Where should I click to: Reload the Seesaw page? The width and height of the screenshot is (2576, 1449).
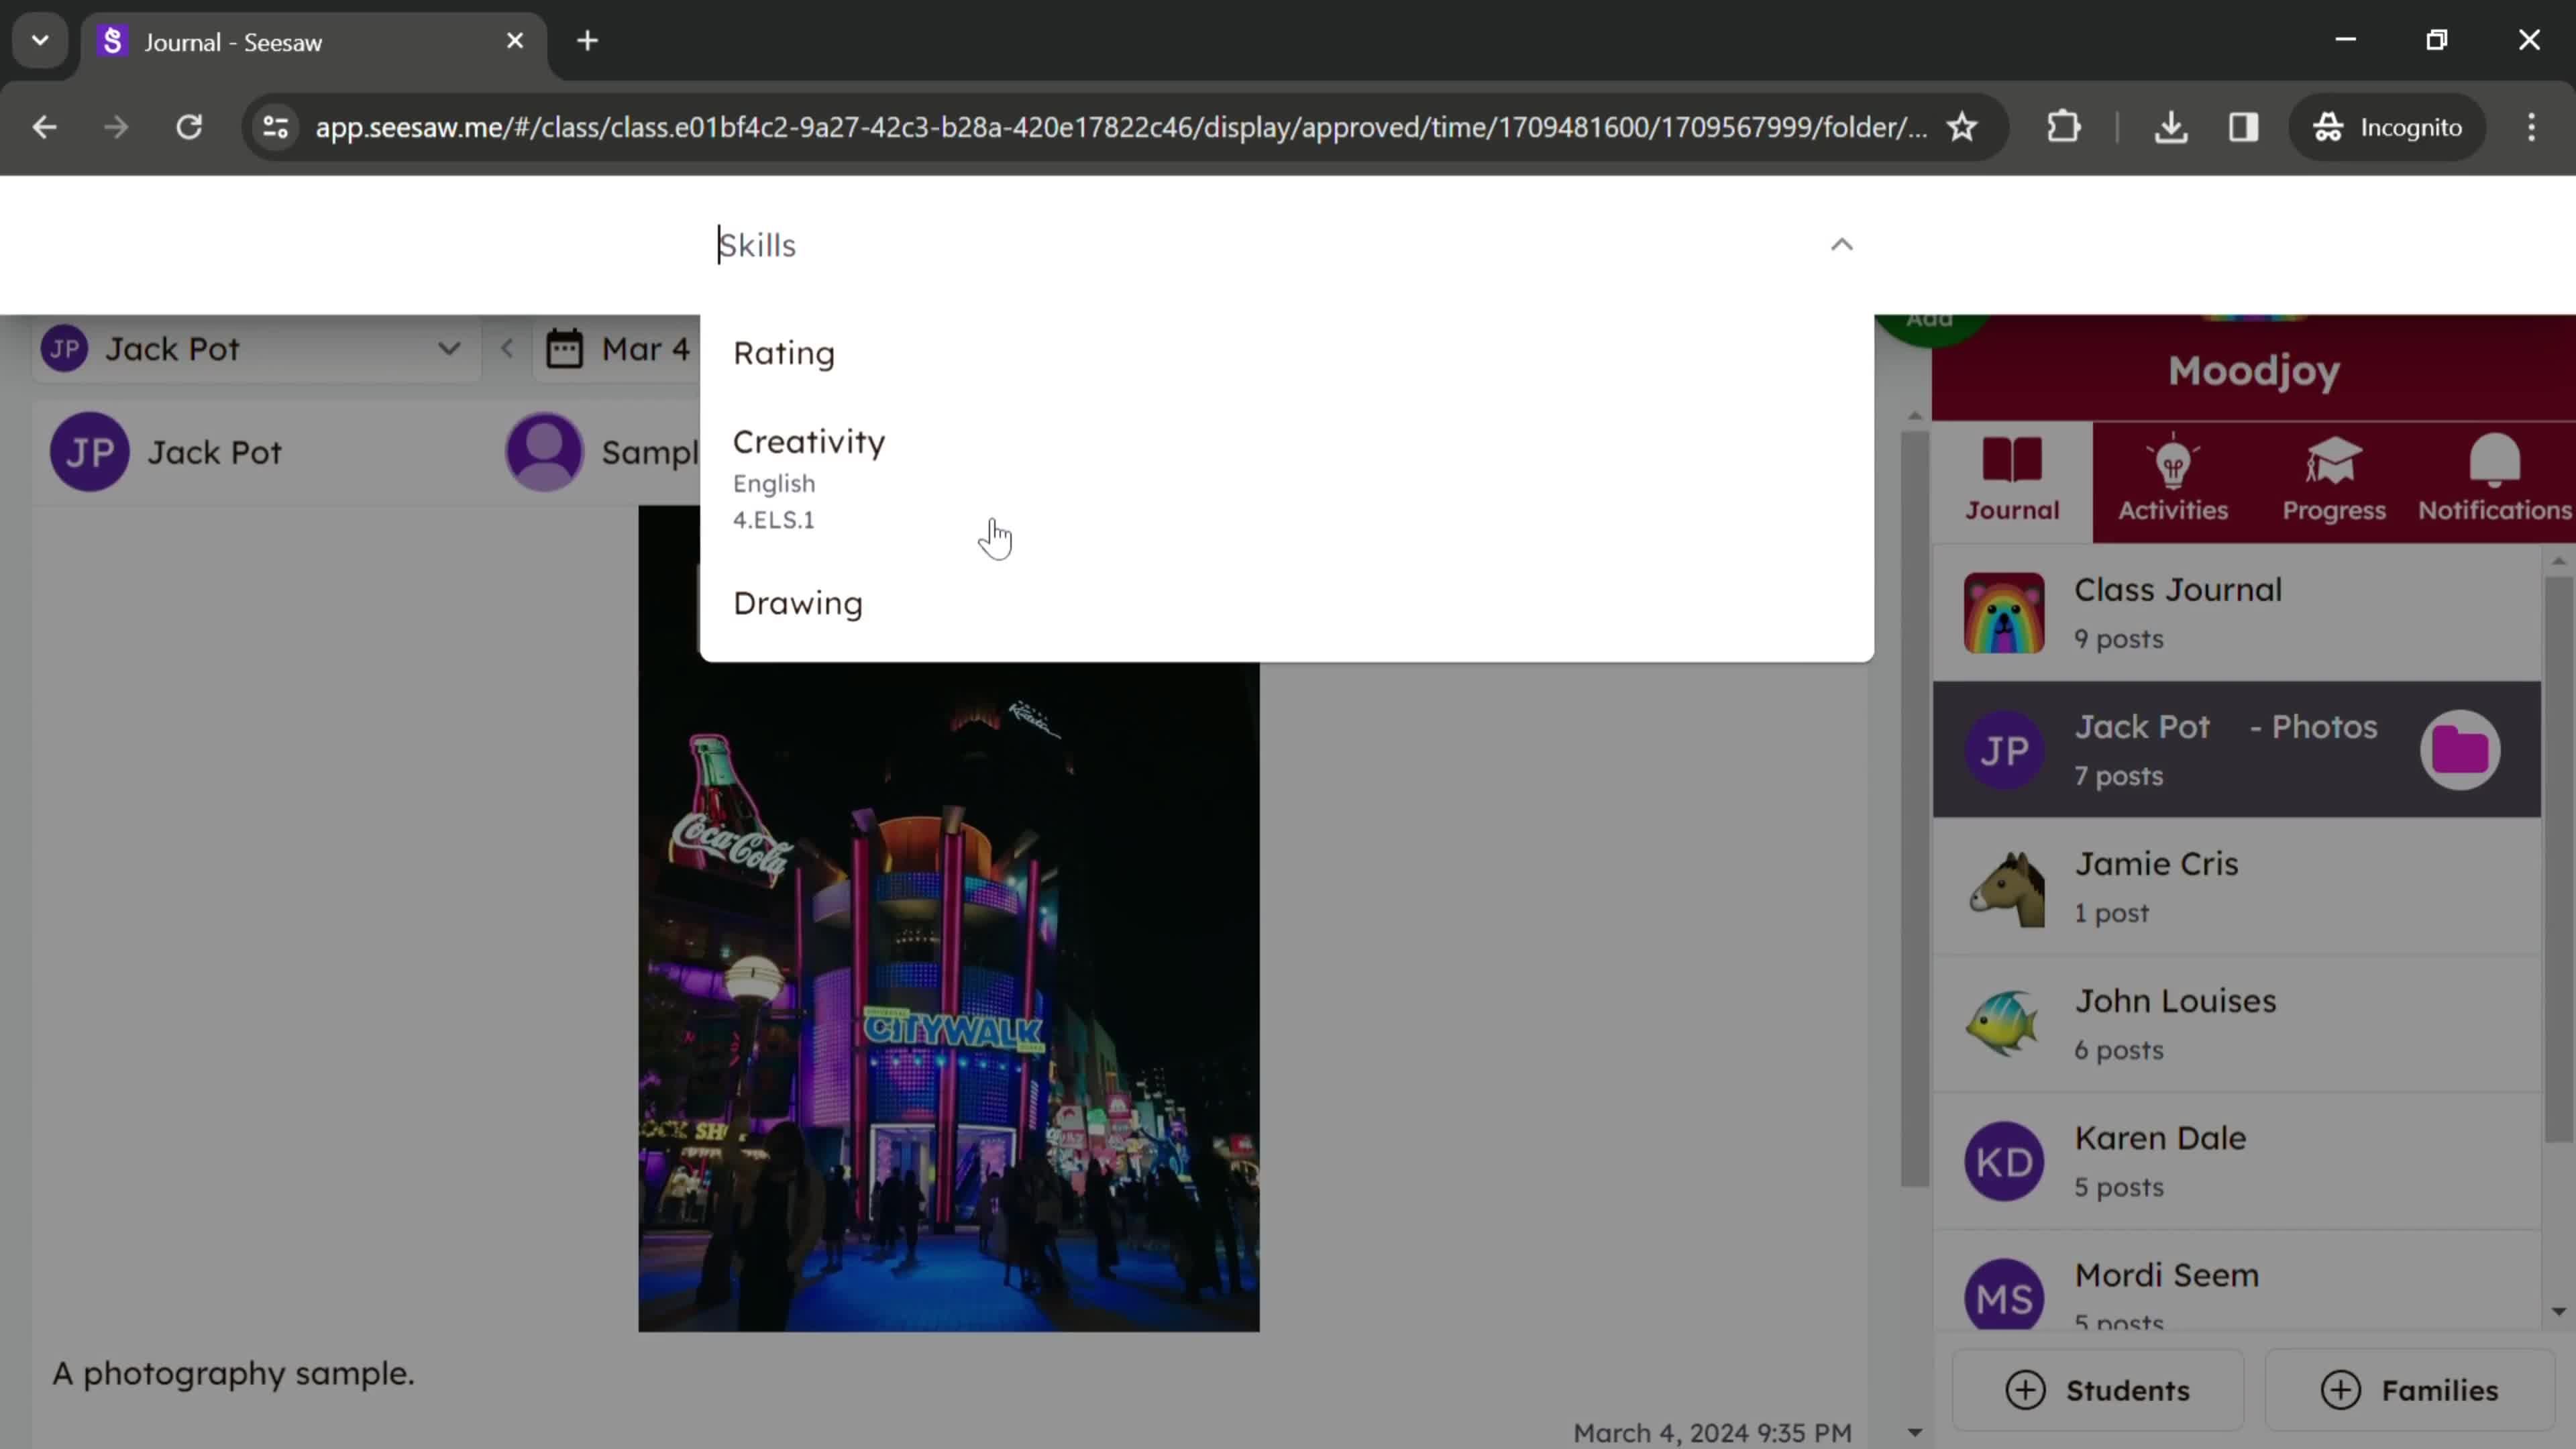(189, 127)
